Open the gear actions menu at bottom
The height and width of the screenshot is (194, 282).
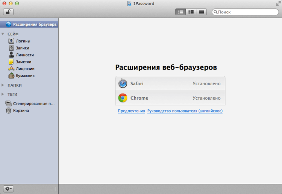8,189
